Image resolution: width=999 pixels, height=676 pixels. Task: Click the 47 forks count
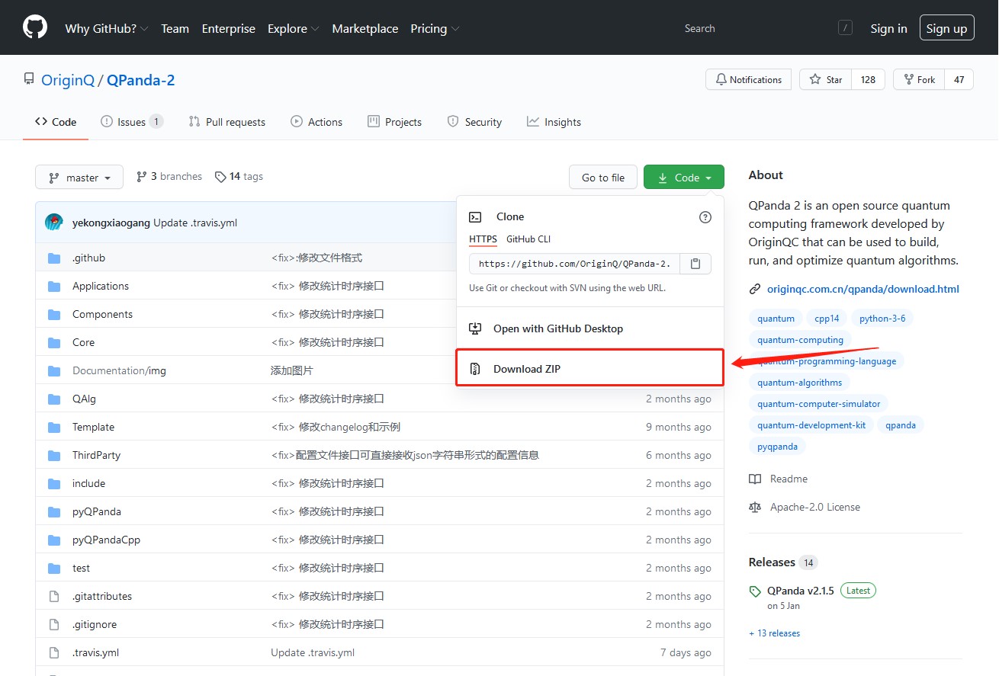959,79
